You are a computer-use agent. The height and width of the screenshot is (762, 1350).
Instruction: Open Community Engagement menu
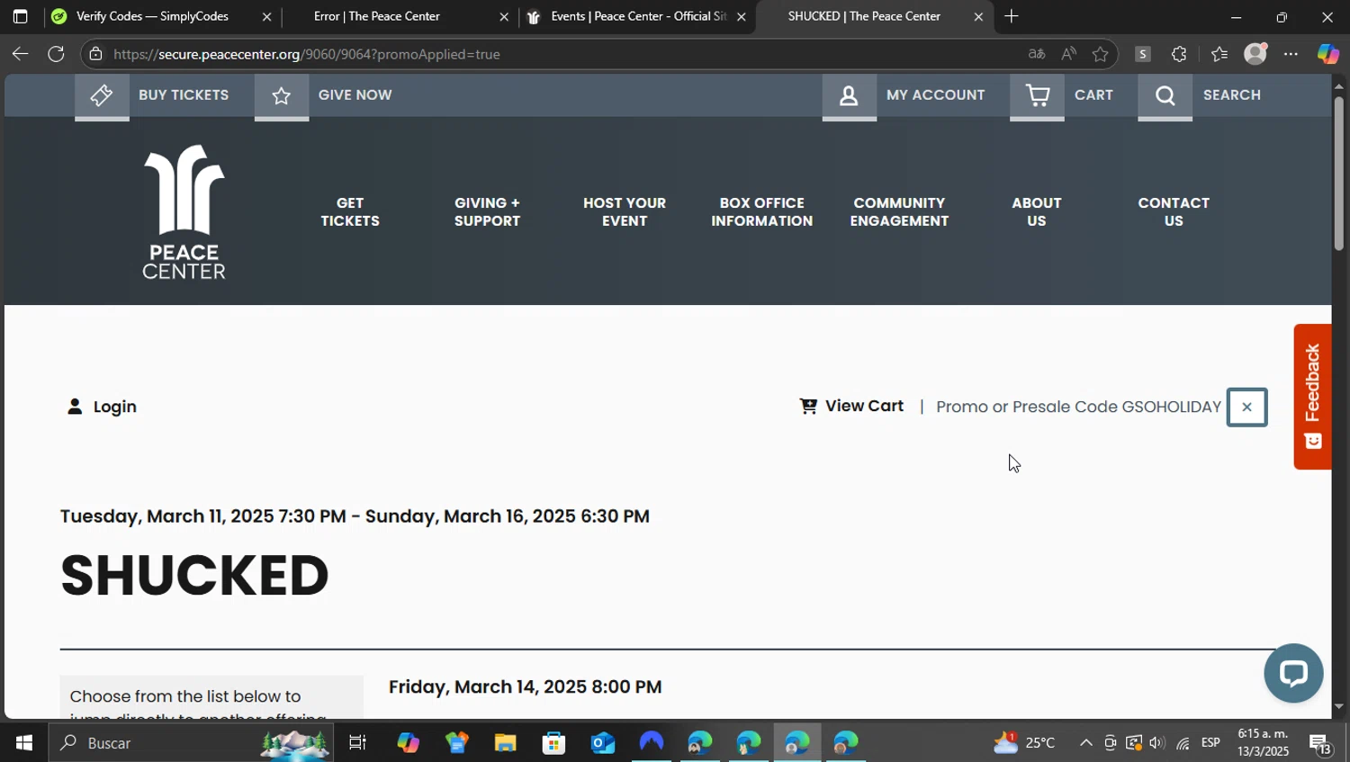tap(899, 211)
